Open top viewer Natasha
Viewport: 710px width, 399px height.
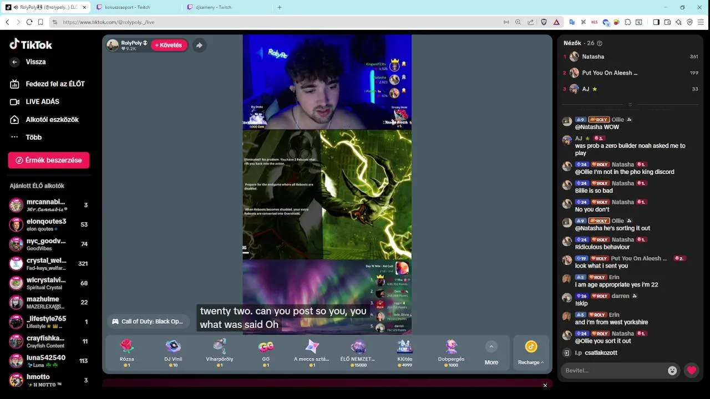(630, 57)
